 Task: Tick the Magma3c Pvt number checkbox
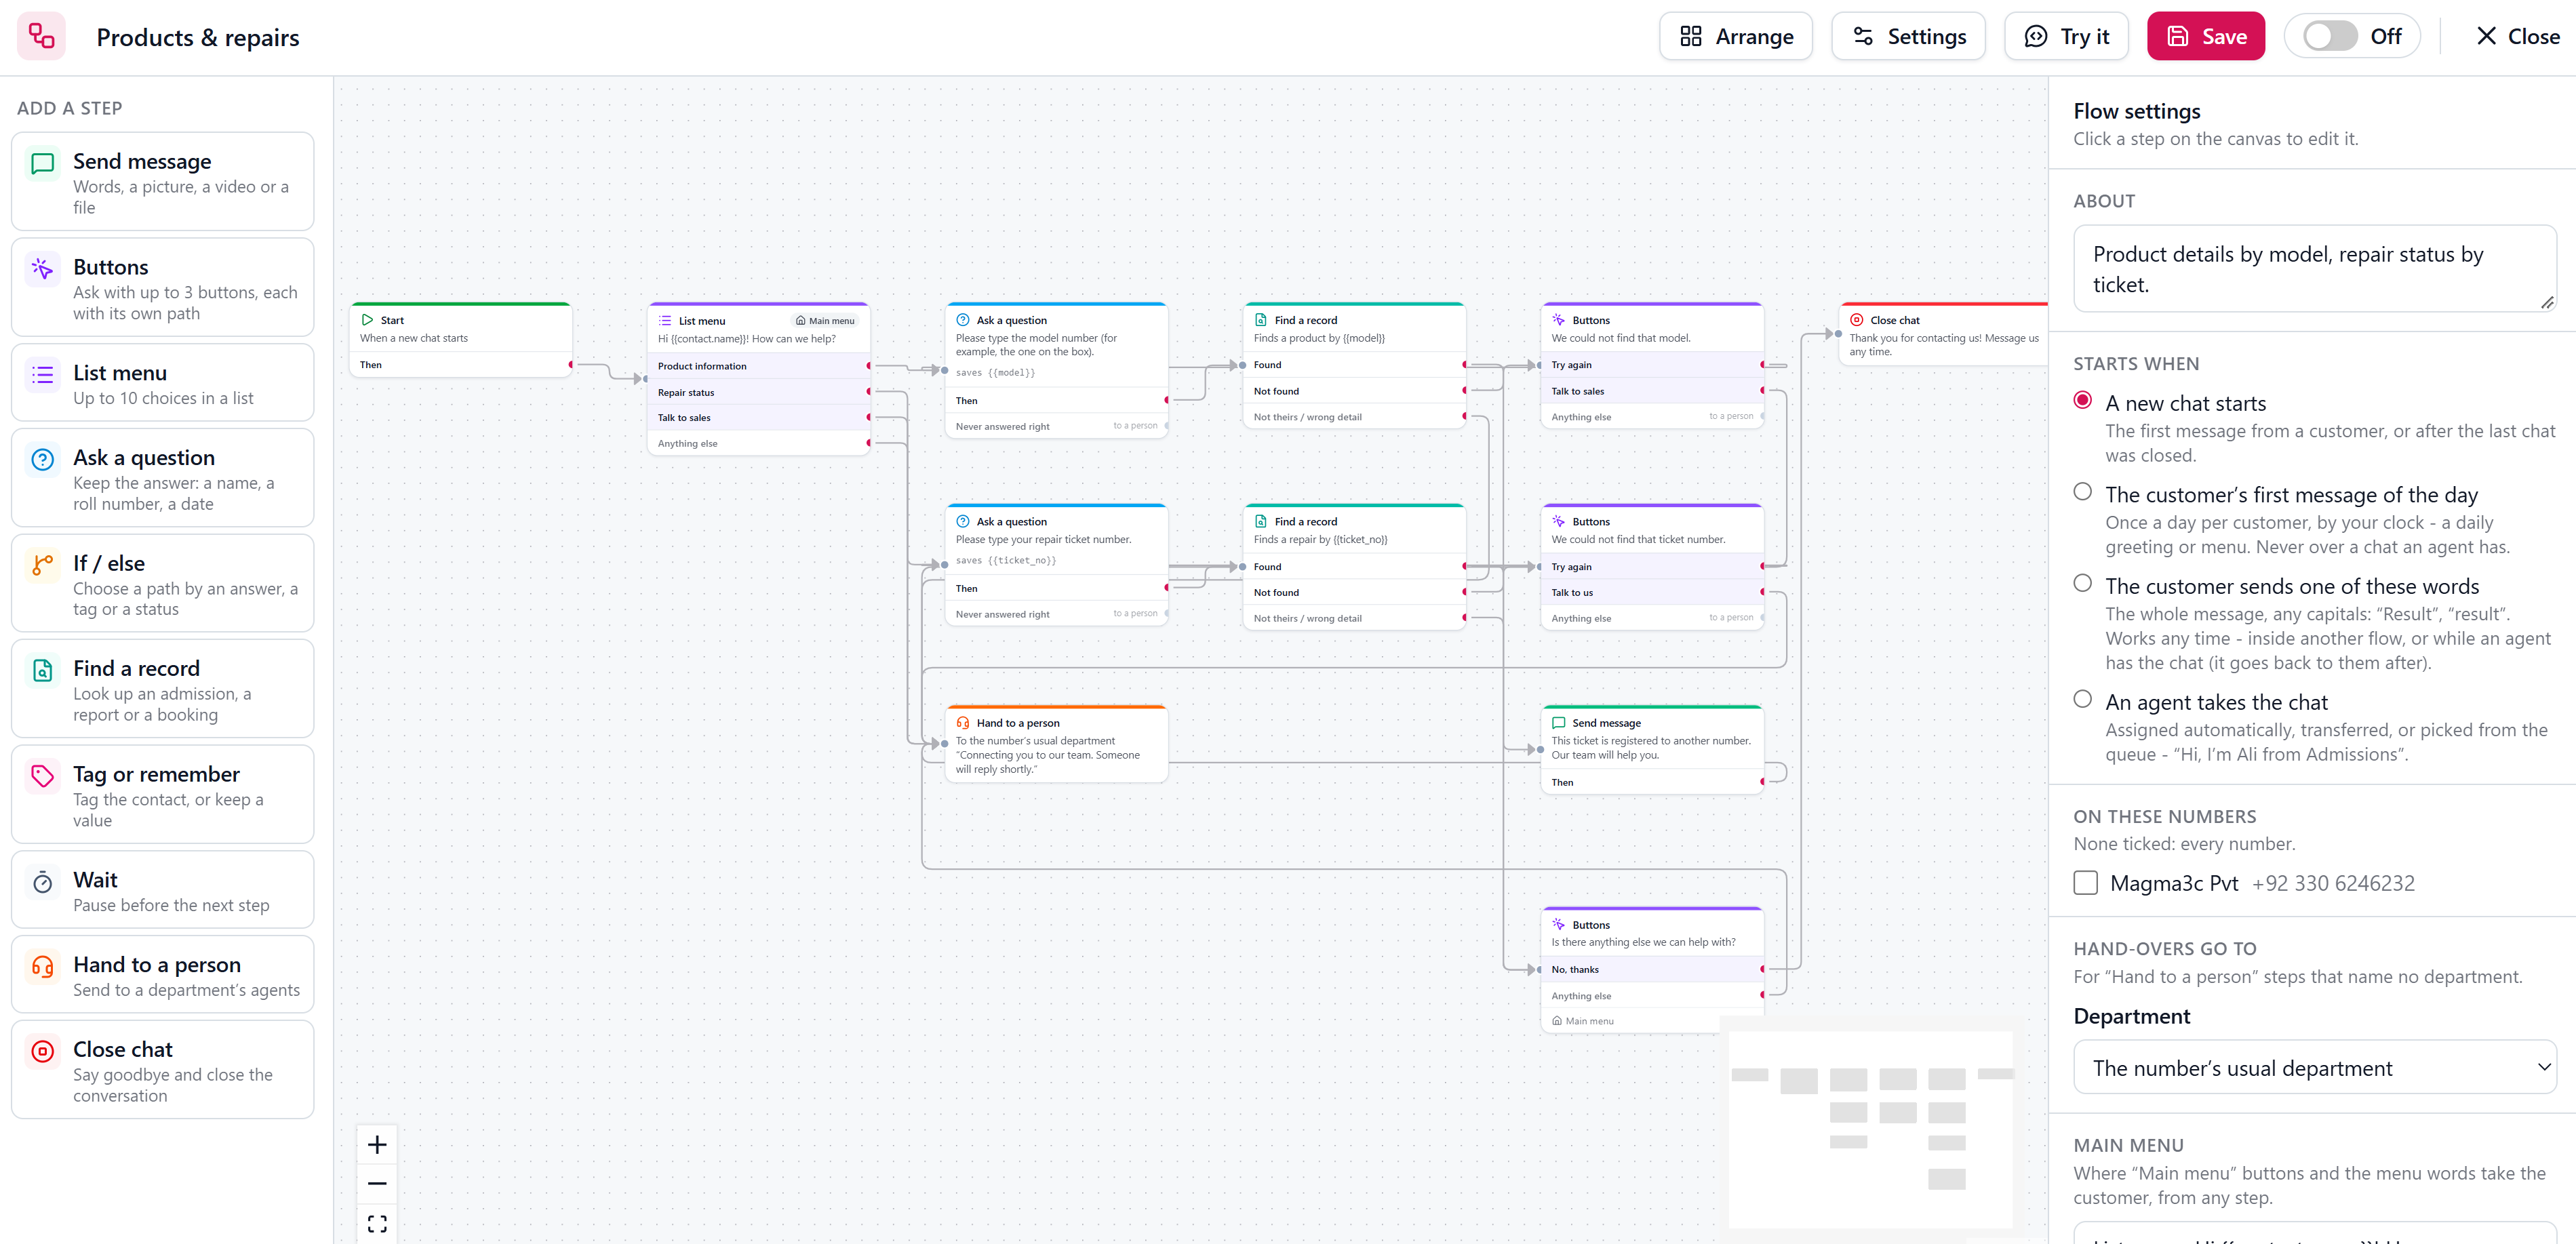2086,883
